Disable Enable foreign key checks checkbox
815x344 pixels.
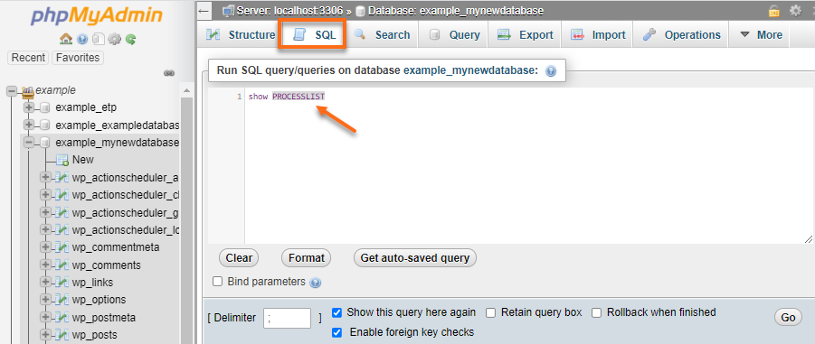coord(336,332)
